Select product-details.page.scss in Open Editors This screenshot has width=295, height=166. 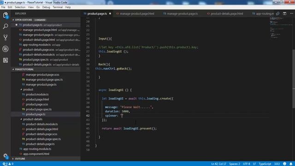pos(46,50)
